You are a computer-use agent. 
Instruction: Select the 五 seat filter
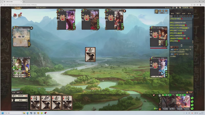point(183,16)
